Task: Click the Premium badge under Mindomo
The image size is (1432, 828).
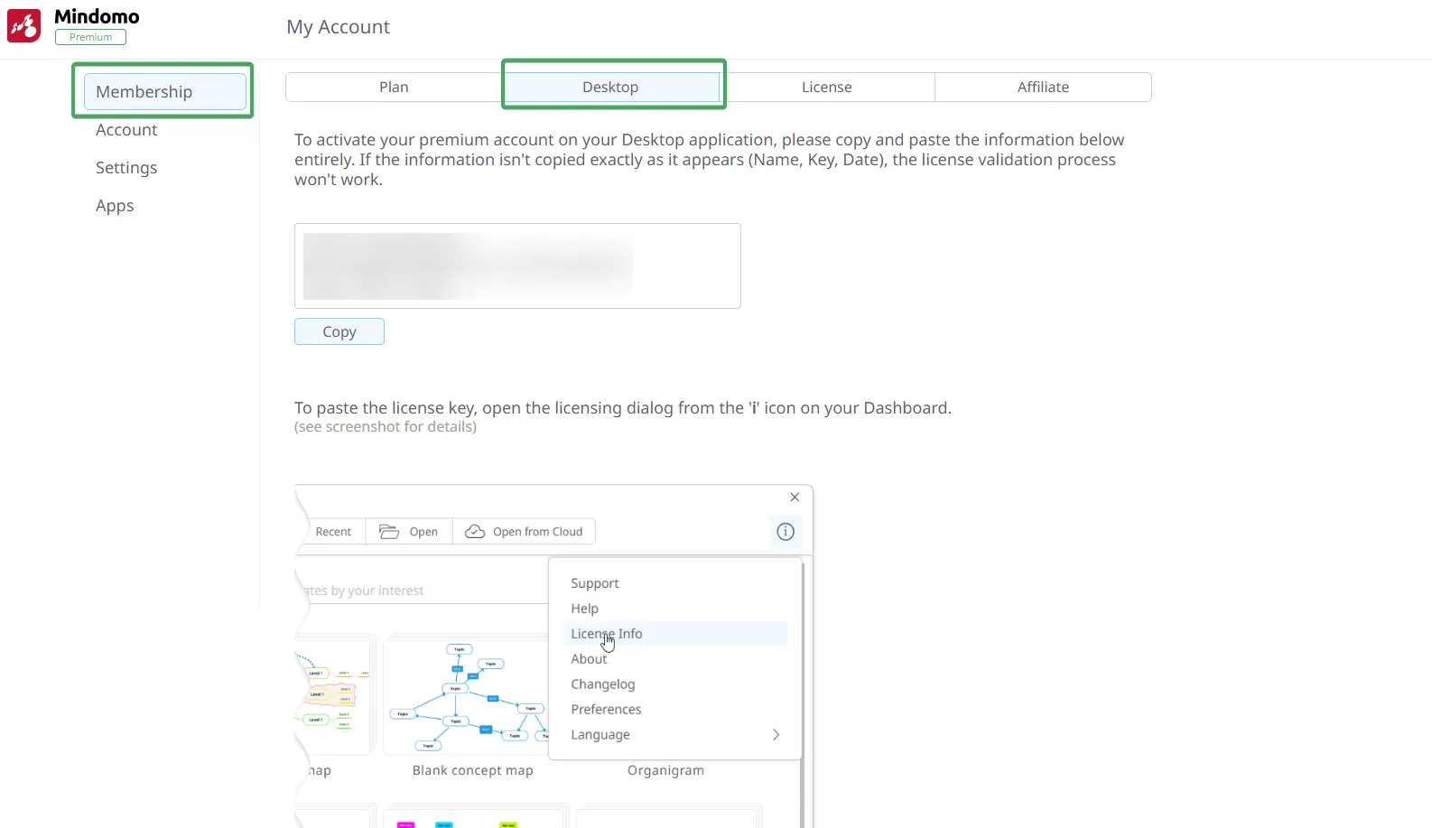Action: 90,37
